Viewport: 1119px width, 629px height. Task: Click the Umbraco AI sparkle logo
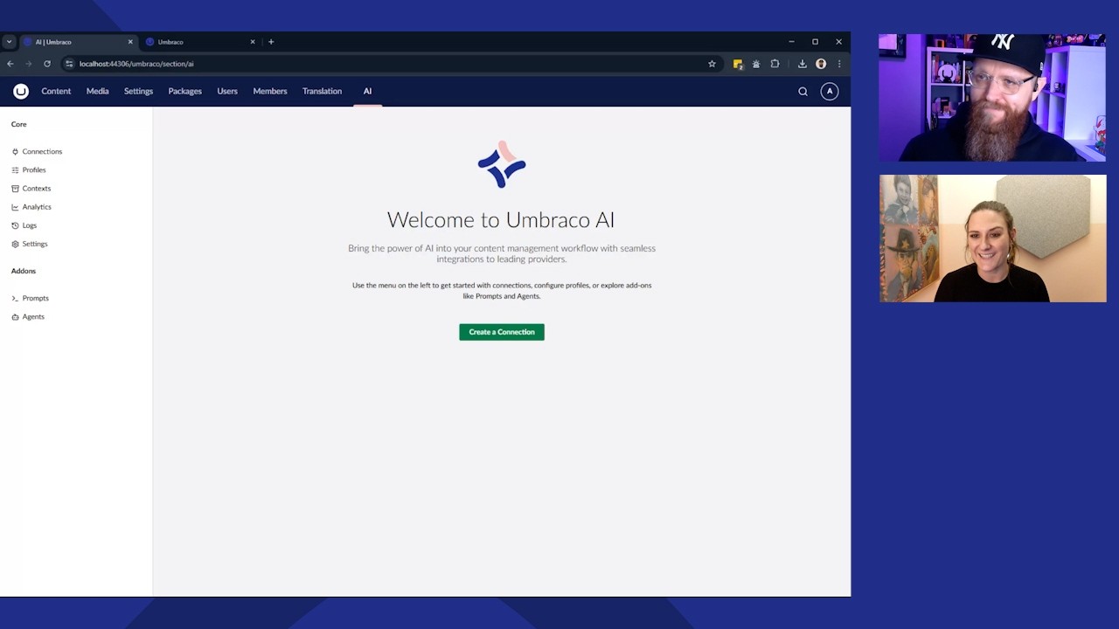(502, 164)
